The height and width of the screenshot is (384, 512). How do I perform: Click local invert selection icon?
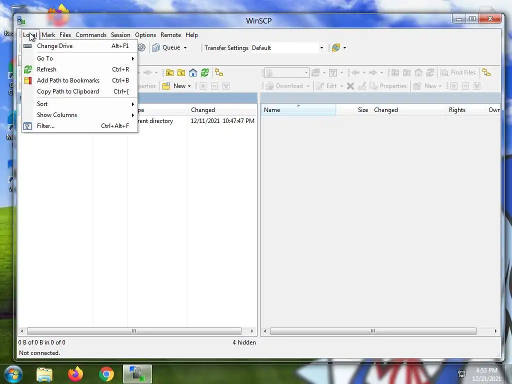tap(226, 86)
